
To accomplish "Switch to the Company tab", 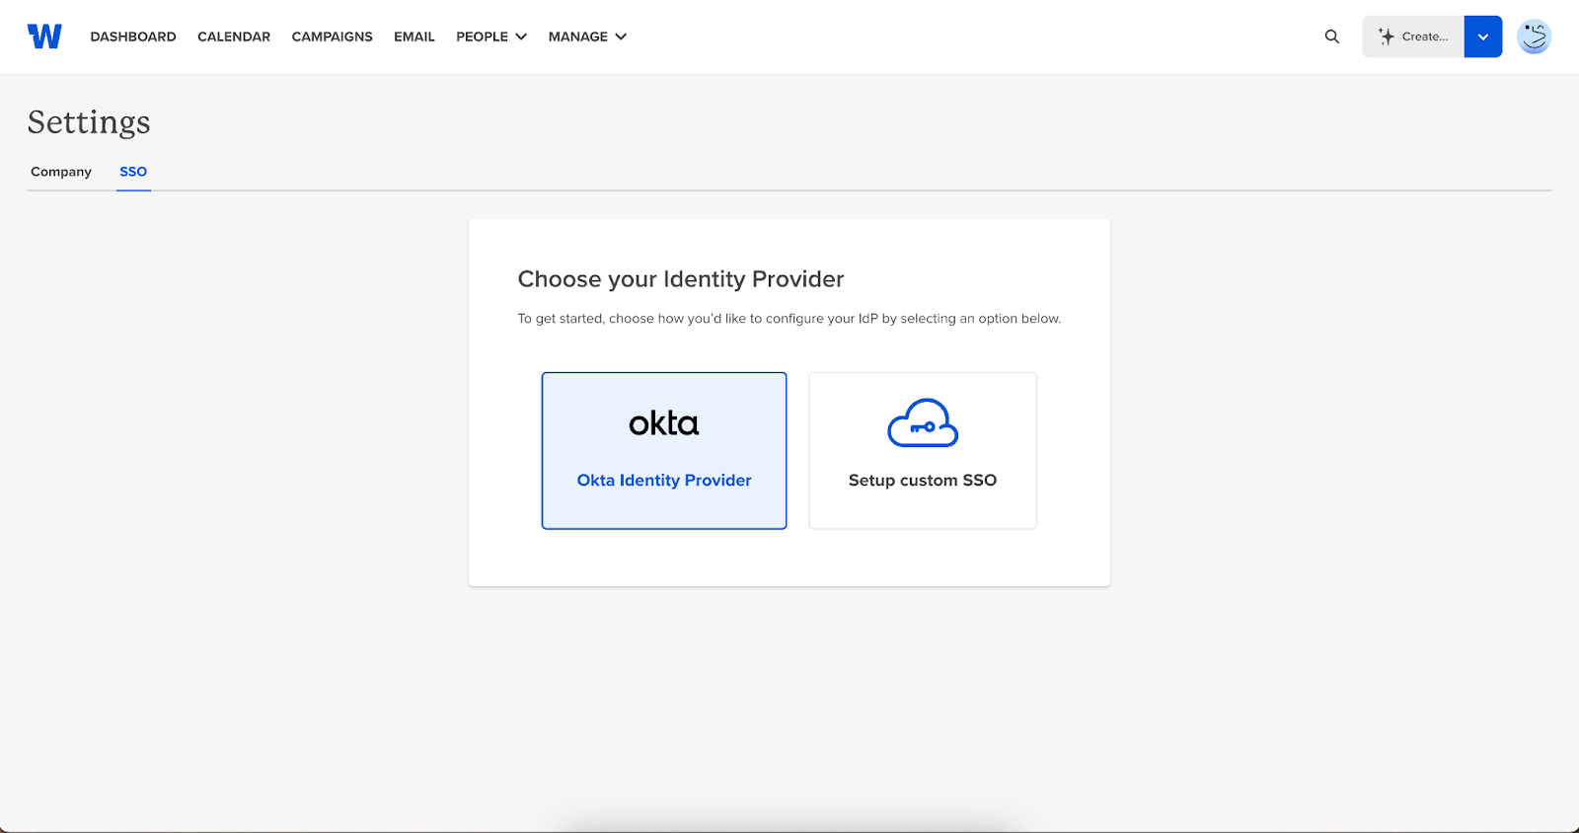I will 61,172.
